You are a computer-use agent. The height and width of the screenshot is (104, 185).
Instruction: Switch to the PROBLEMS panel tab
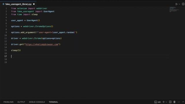[8, 102]
